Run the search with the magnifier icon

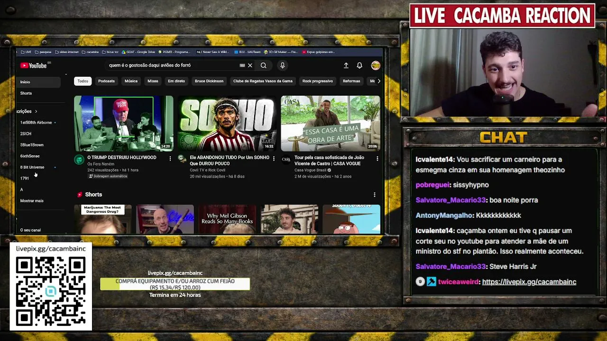(x=263, y=65)
